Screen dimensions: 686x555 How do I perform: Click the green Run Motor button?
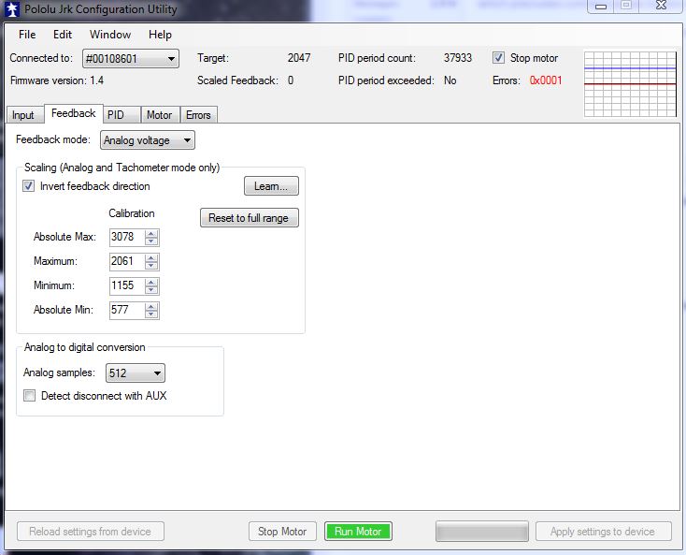358,532
